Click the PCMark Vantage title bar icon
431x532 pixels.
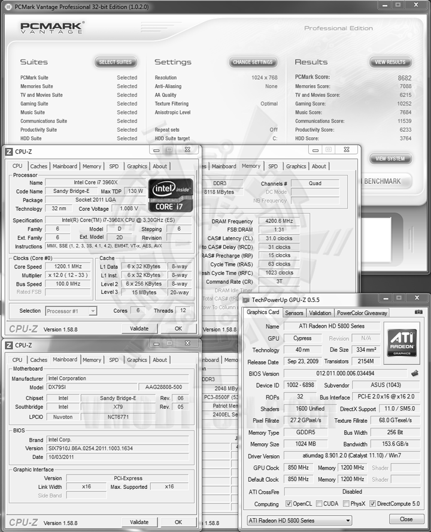pyautogui.click(x=8, y=7)
